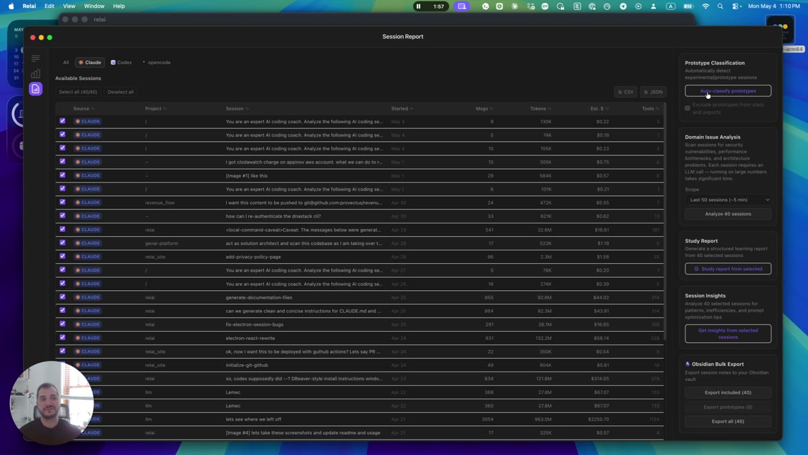
Task: Click the user silhouette icon in menu bar
Action: [653, 6]
